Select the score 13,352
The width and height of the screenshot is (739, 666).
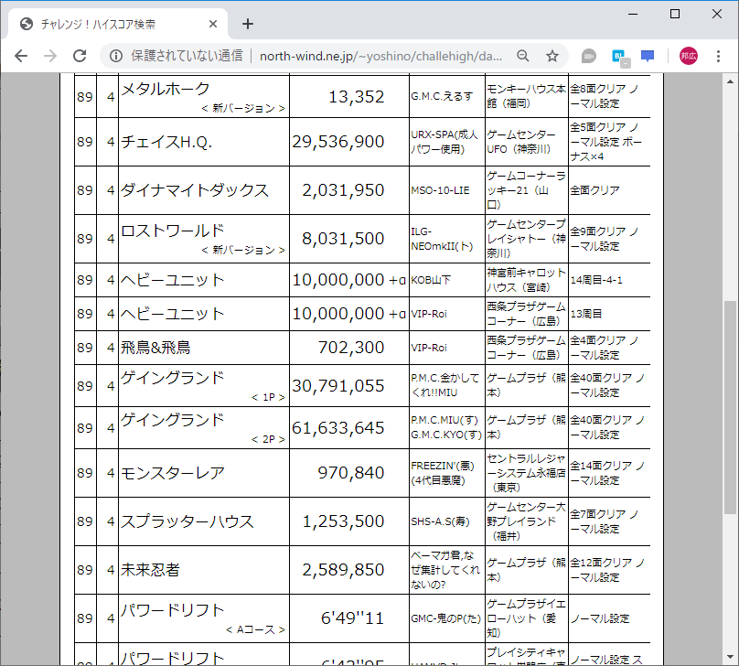pos(357,97)
